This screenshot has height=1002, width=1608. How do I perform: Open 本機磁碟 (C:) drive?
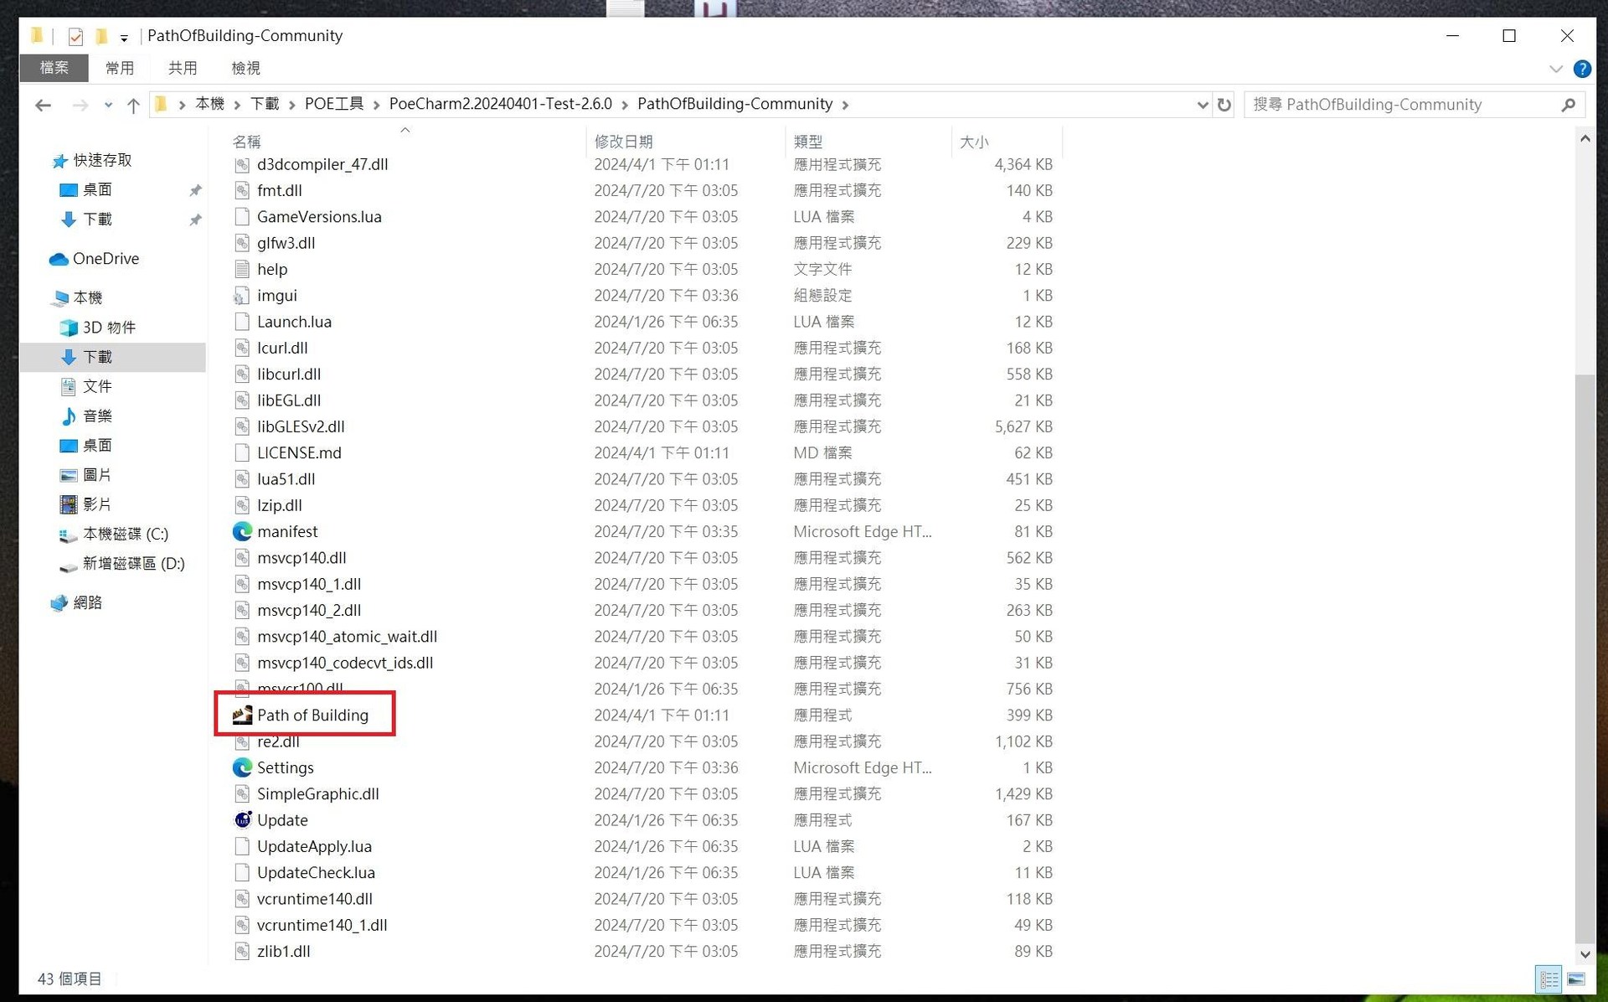coord(114,534)
